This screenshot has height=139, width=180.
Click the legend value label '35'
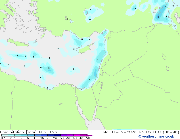[x=68, y=138]
